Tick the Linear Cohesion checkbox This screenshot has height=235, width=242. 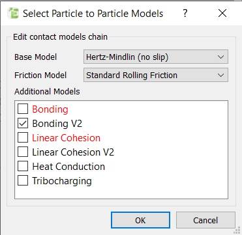tap(23, 138)
